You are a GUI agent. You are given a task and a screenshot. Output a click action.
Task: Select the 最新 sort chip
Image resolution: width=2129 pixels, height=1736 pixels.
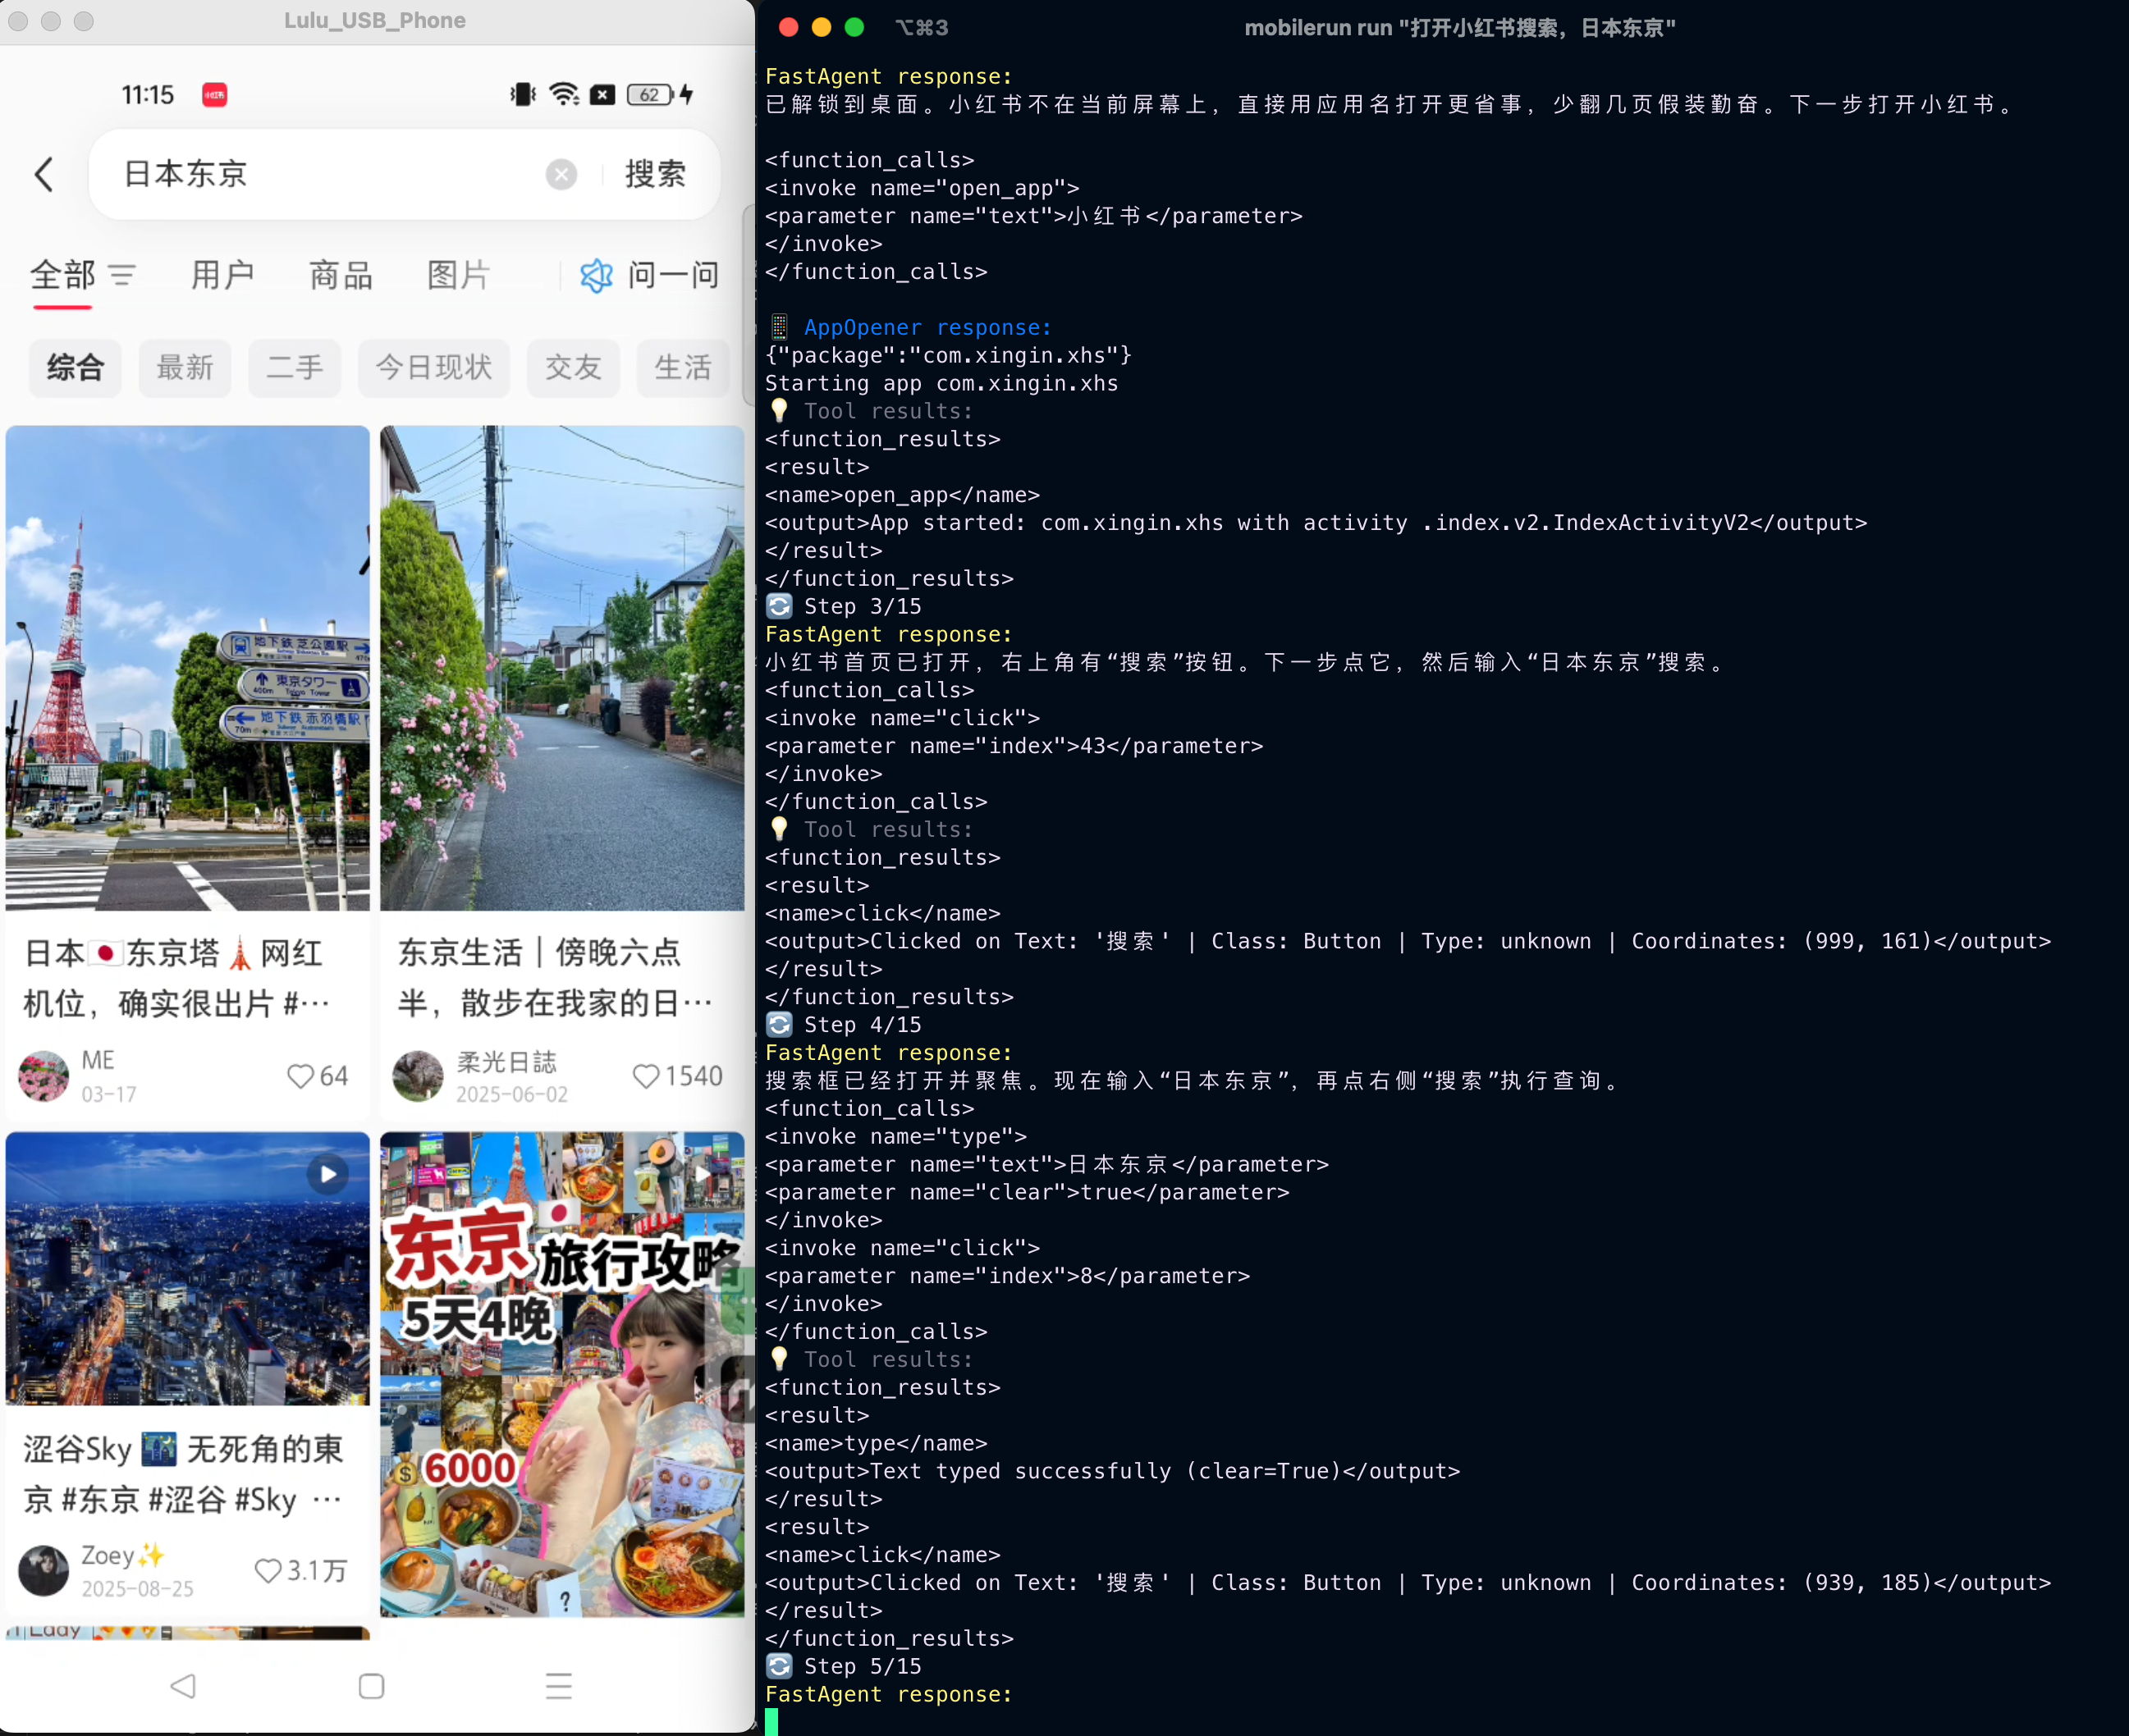(185, 368)
